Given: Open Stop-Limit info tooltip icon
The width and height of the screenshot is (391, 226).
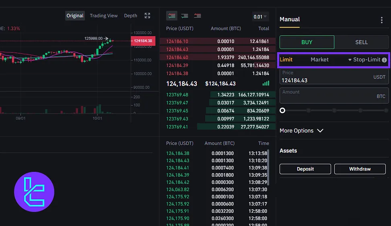Looking at the screenshot, I should point(384,60).
